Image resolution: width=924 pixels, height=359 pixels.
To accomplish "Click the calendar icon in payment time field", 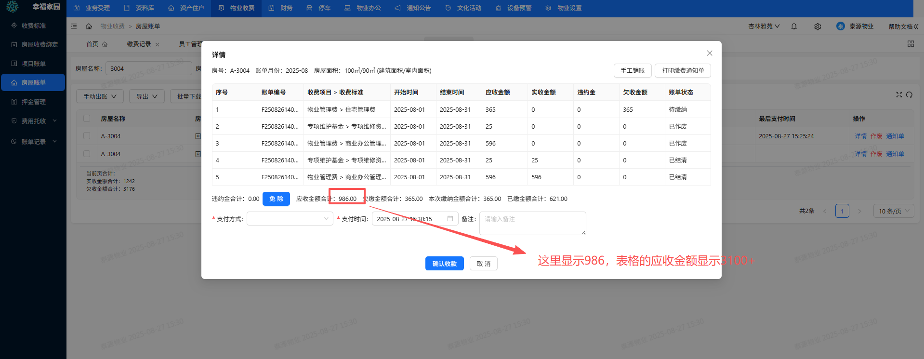I will click(x=450, y=219).
